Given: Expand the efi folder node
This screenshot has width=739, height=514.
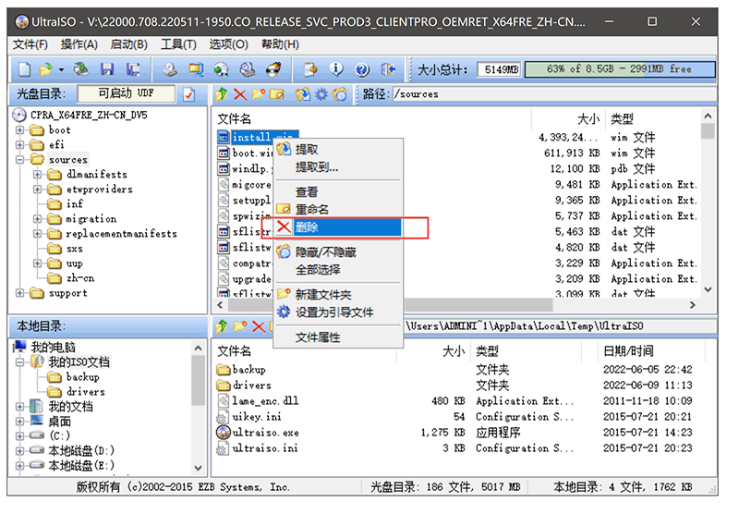Looking at the screenshot, I should [x=19, y=145].
